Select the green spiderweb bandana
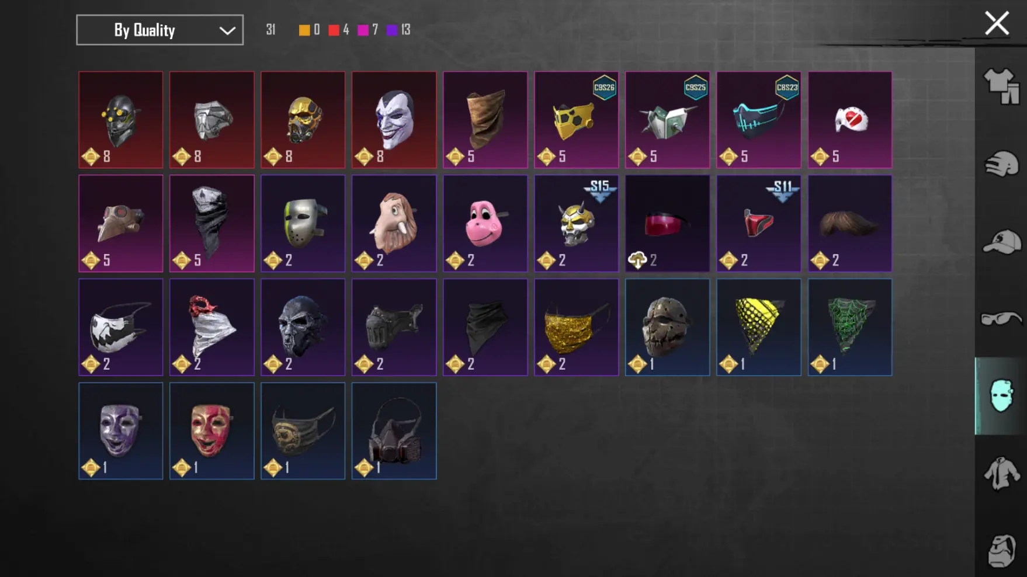The width and height of the screenshot is (1027, 577). point(849,327)
